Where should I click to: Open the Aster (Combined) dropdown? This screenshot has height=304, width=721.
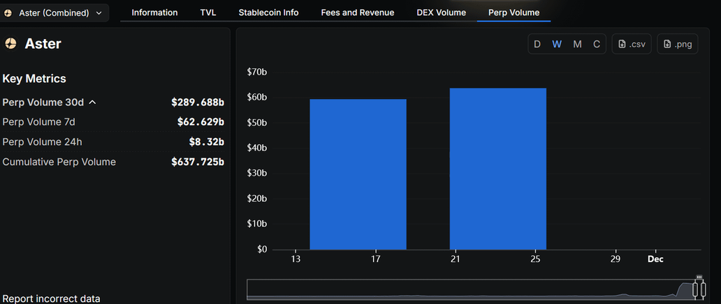point(54,13)
